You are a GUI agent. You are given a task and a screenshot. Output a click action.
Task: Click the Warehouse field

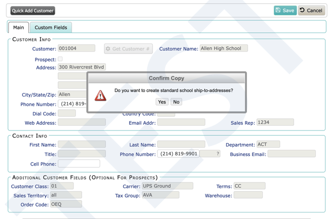tap(248, 195)
